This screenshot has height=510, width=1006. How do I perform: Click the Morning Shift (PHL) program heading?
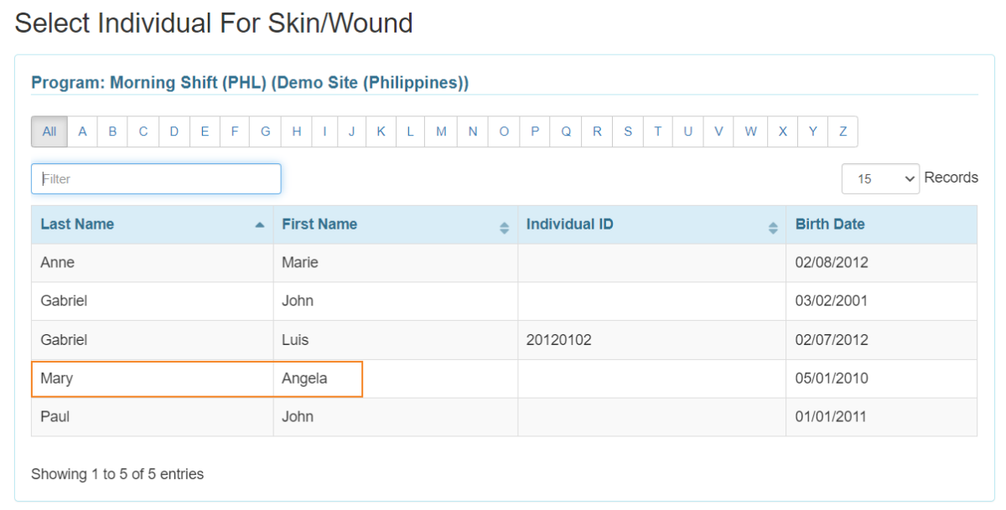pyautogui.click(x=250, y=83)
